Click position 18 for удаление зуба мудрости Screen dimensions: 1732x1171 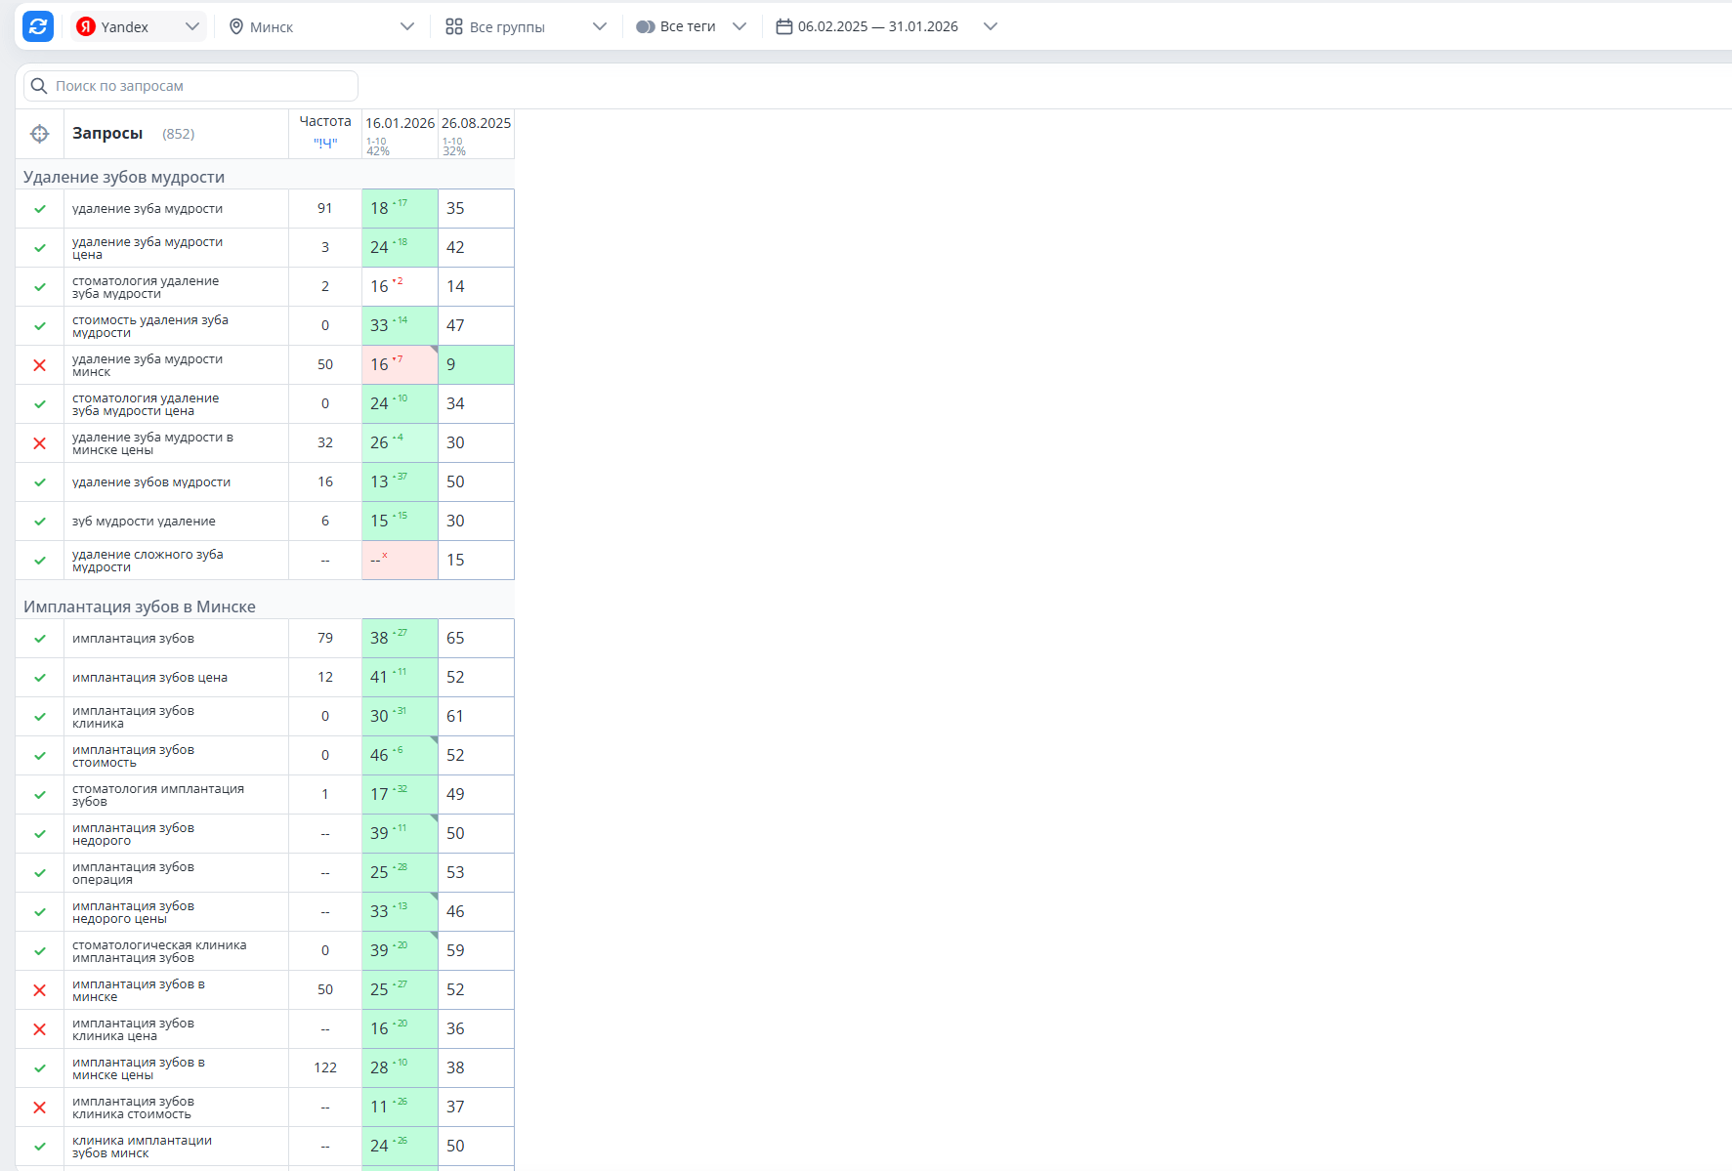point(400,209)
